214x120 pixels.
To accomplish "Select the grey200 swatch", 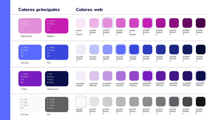I will 108,102.
